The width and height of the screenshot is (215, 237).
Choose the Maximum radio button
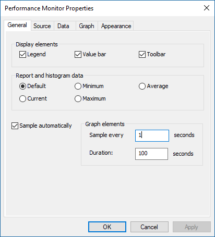[78, 98]
